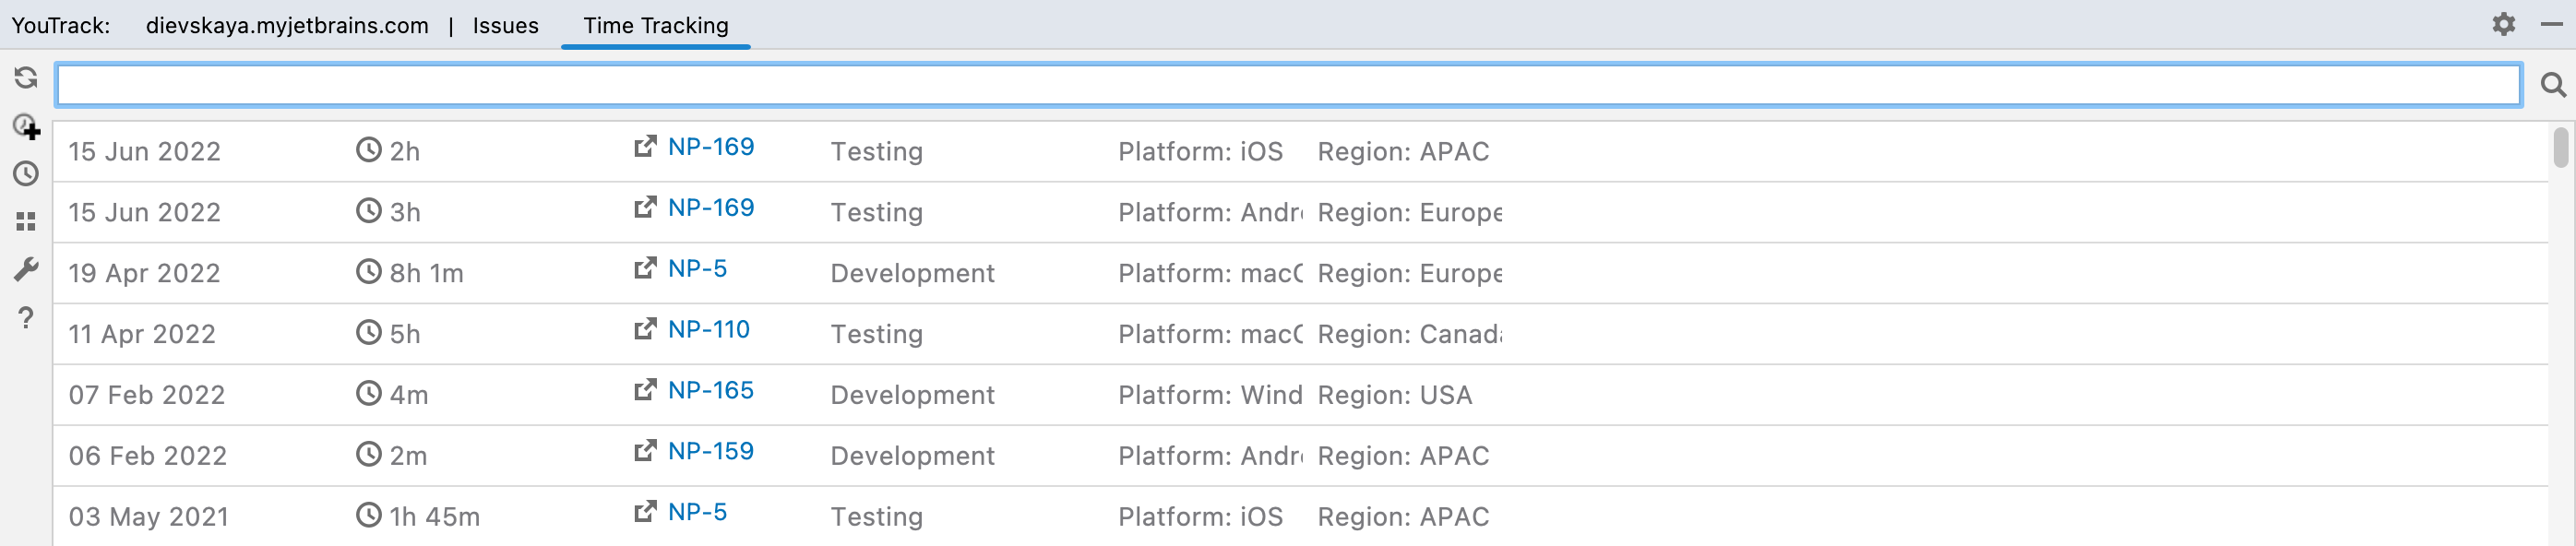
Task: Switch to the Issues tab
Action: [505, 26]
